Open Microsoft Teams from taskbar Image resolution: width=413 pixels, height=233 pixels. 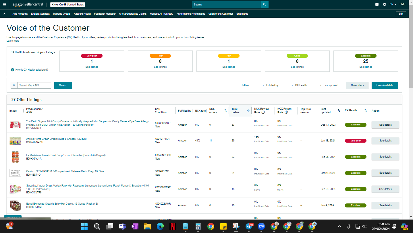[122, 226]
